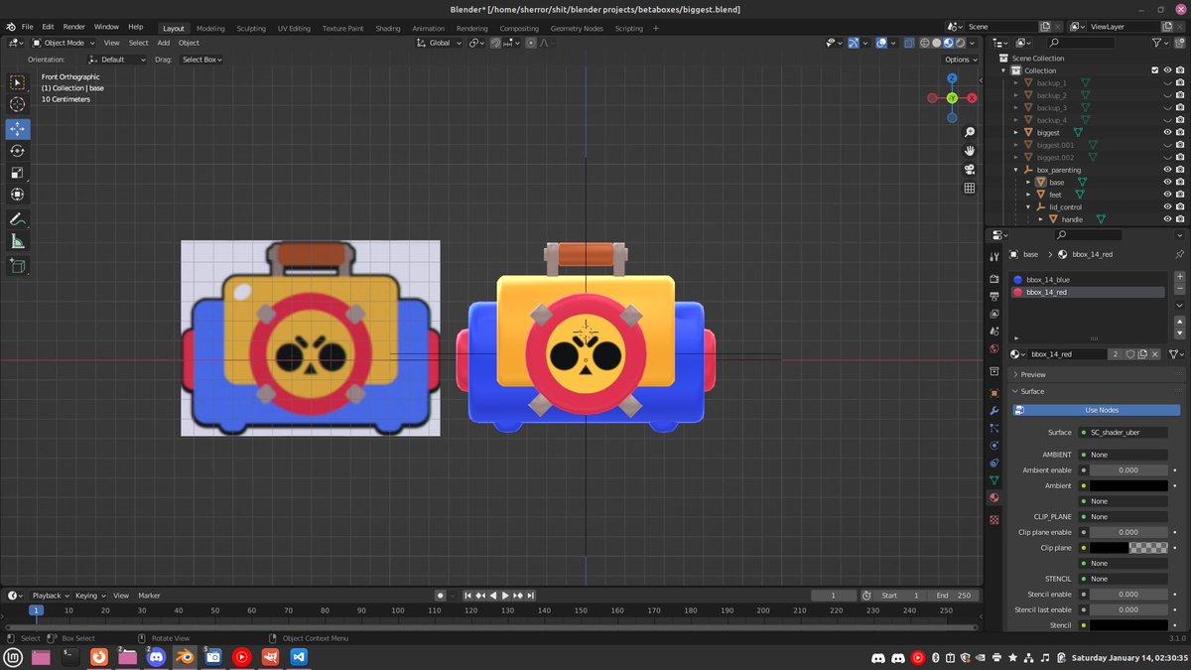Open the Object Data properties tab

(x=994, y=480)
